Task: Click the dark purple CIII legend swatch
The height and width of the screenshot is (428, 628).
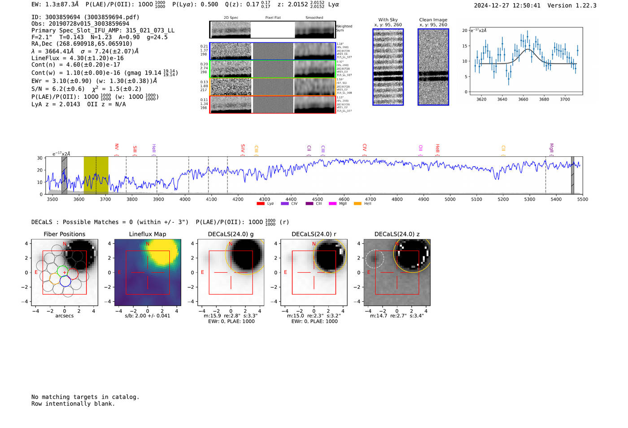Action: tap(309, 204)
